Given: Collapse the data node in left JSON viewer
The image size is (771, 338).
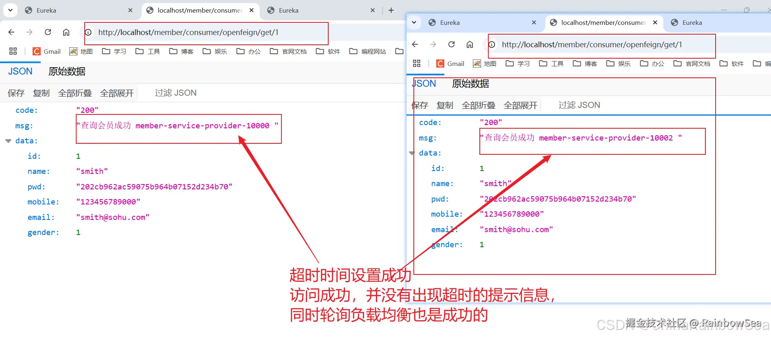Looking at the screenshot, I should 8,141.
